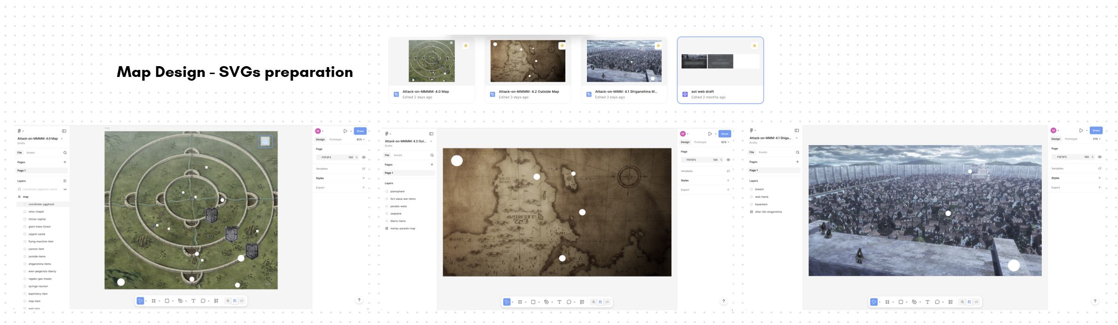
Task: Add a new page in the 4.0 Map window
Action: (65, 162)
